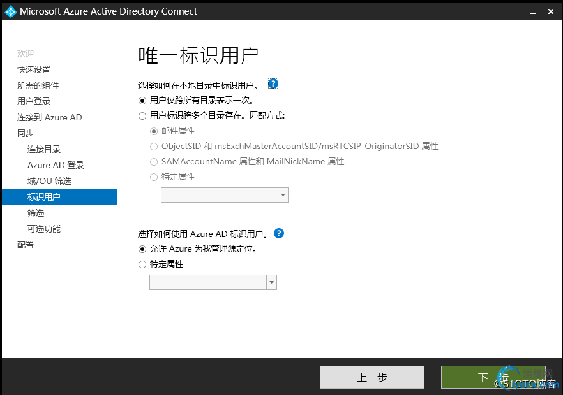
Task: Open 可选功能 sub-step in sidebar
Action: point(44,229)
